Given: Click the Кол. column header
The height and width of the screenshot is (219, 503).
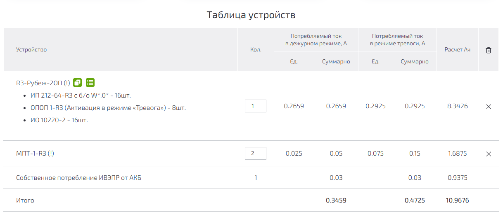Looking at the screenshot, I should 256,50.
